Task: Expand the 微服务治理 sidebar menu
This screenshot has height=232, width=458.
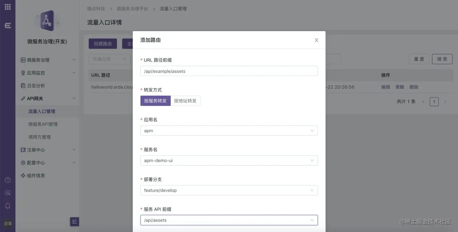Action: pyautogui.click(x=48, y=60)
